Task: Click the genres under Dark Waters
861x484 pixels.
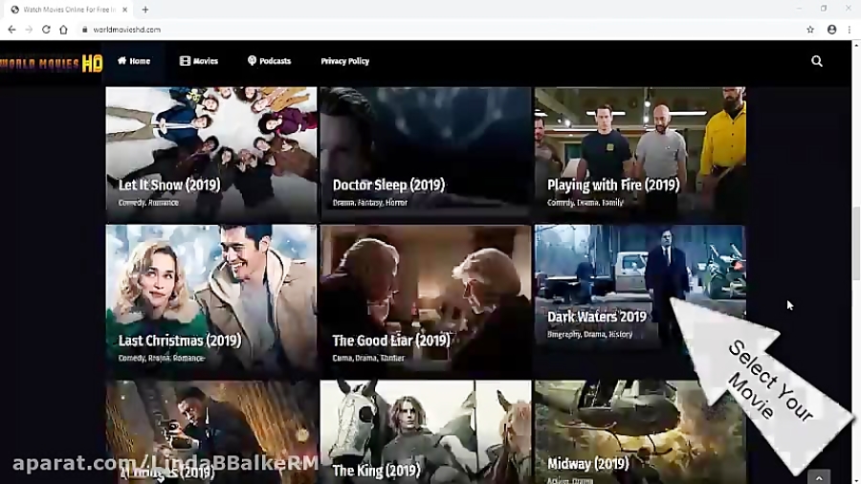Action: [x=589, y=334]
